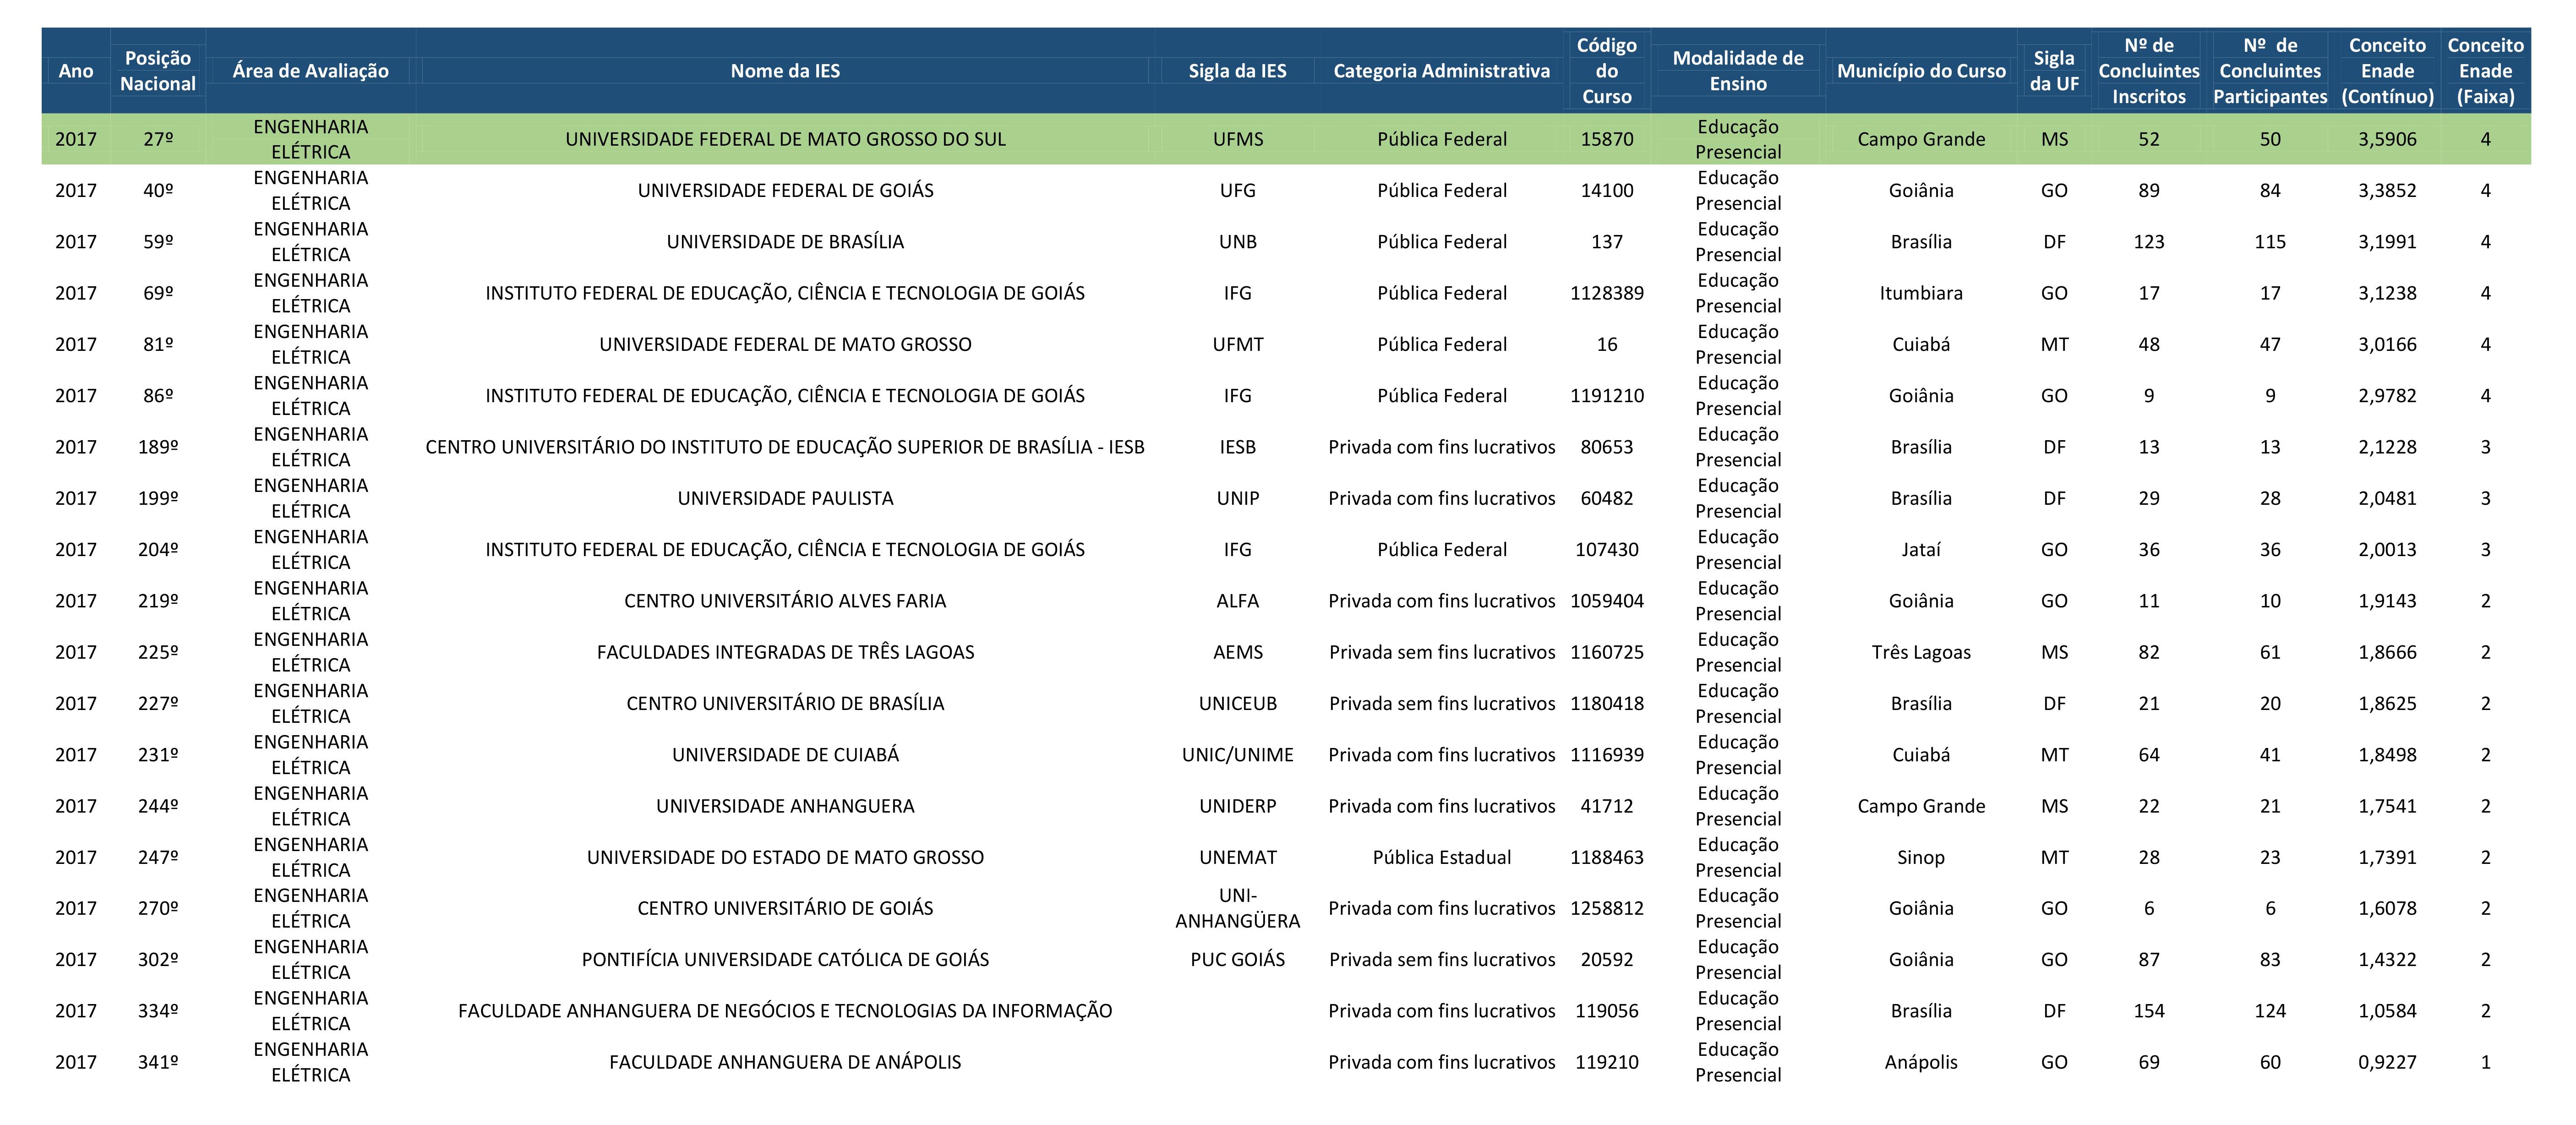Click the 'Código do Curso' header
The image size is (2576, 1125).
(1606, 71)
